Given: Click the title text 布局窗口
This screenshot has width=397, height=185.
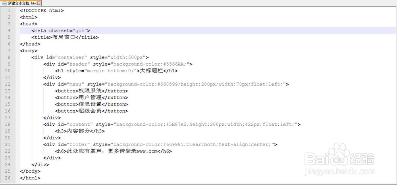Looking at the screenshot, I should coord(64,37).
